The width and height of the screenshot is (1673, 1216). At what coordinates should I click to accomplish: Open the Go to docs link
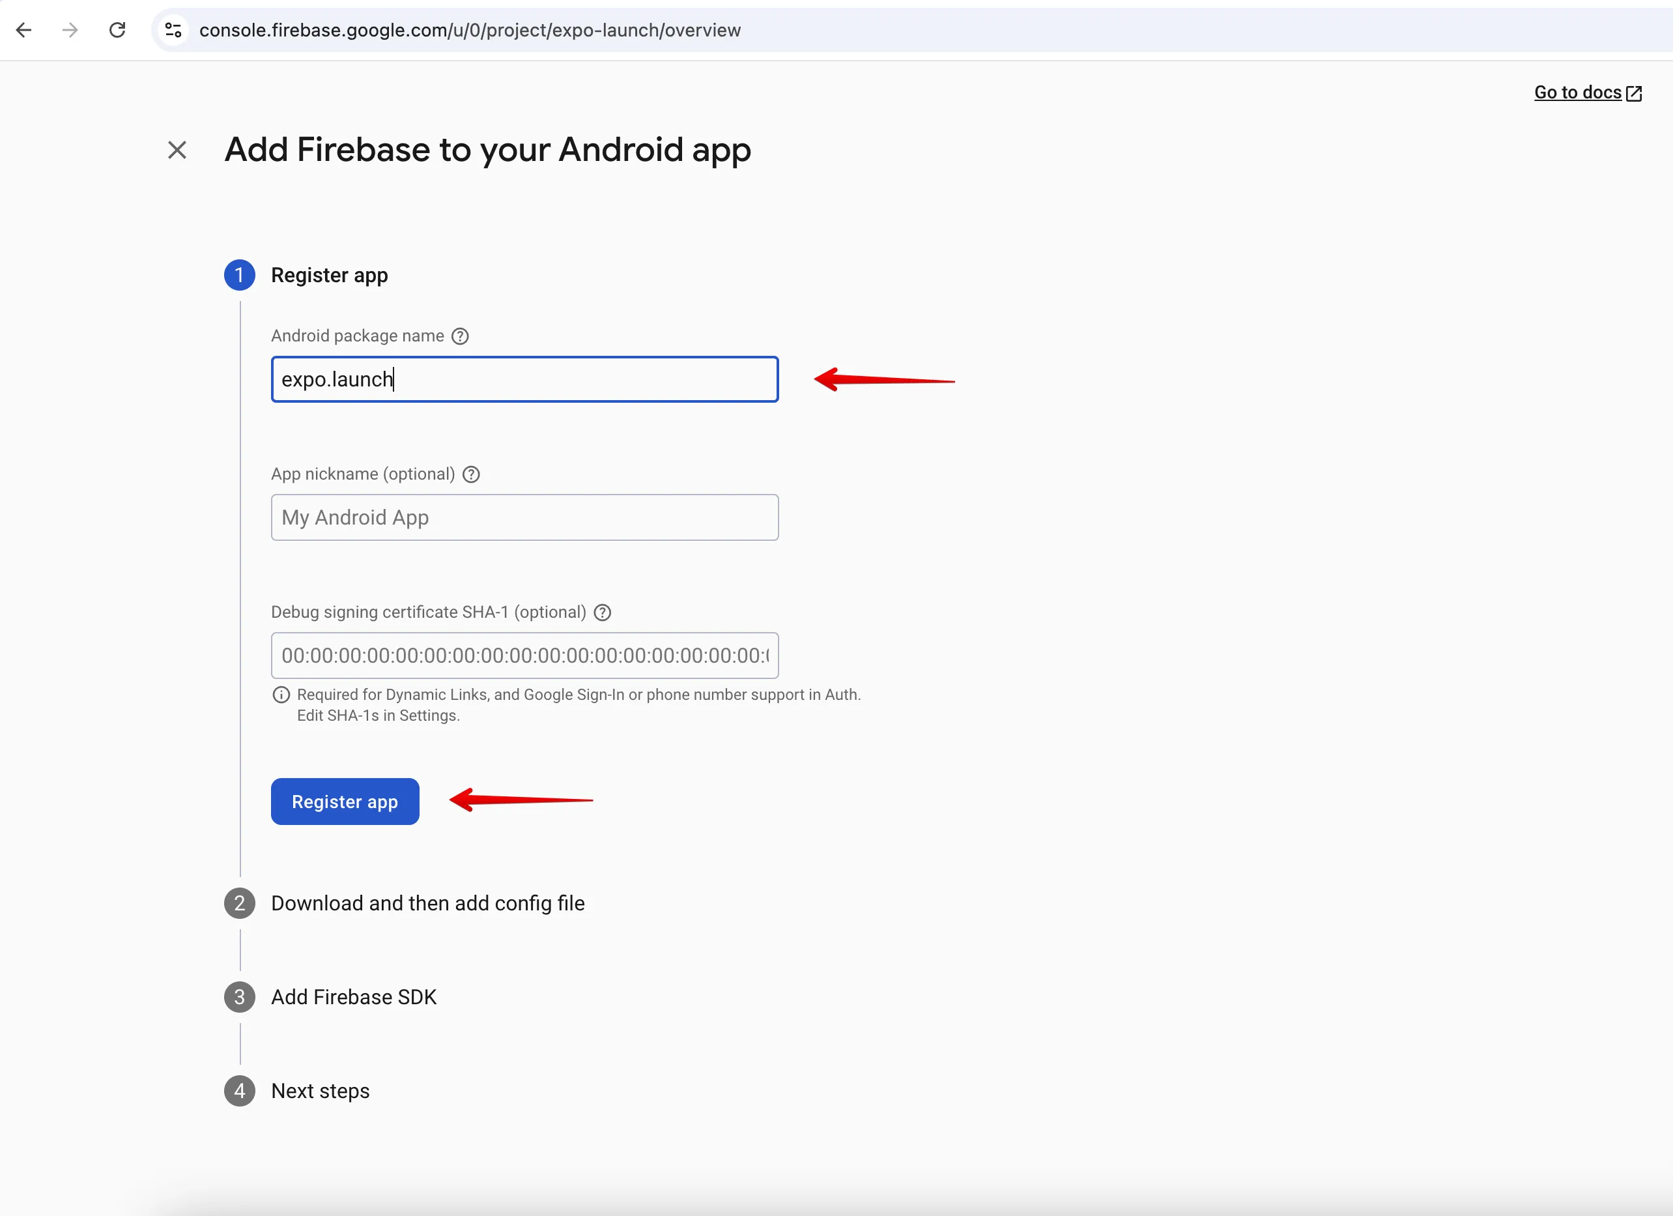pos(1588,93)
